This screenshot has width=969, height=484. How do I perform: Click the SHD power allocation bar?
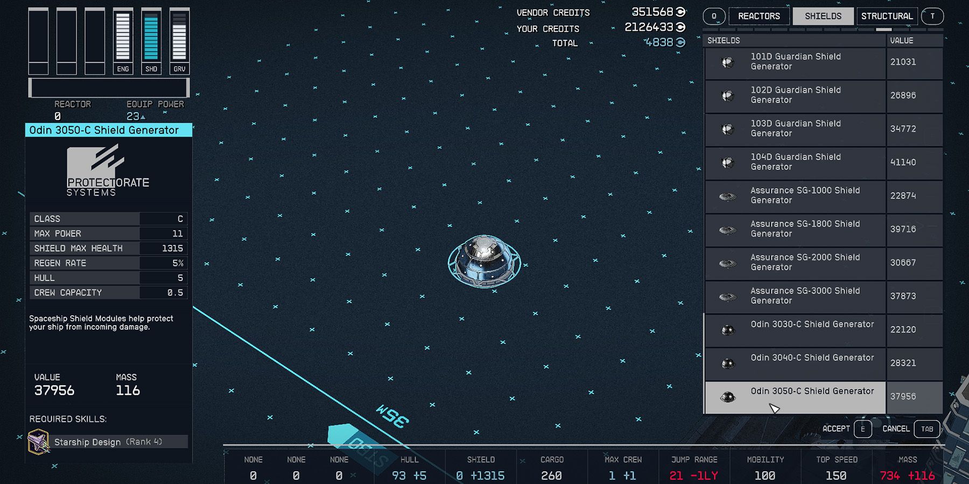(x=151, y=38)
